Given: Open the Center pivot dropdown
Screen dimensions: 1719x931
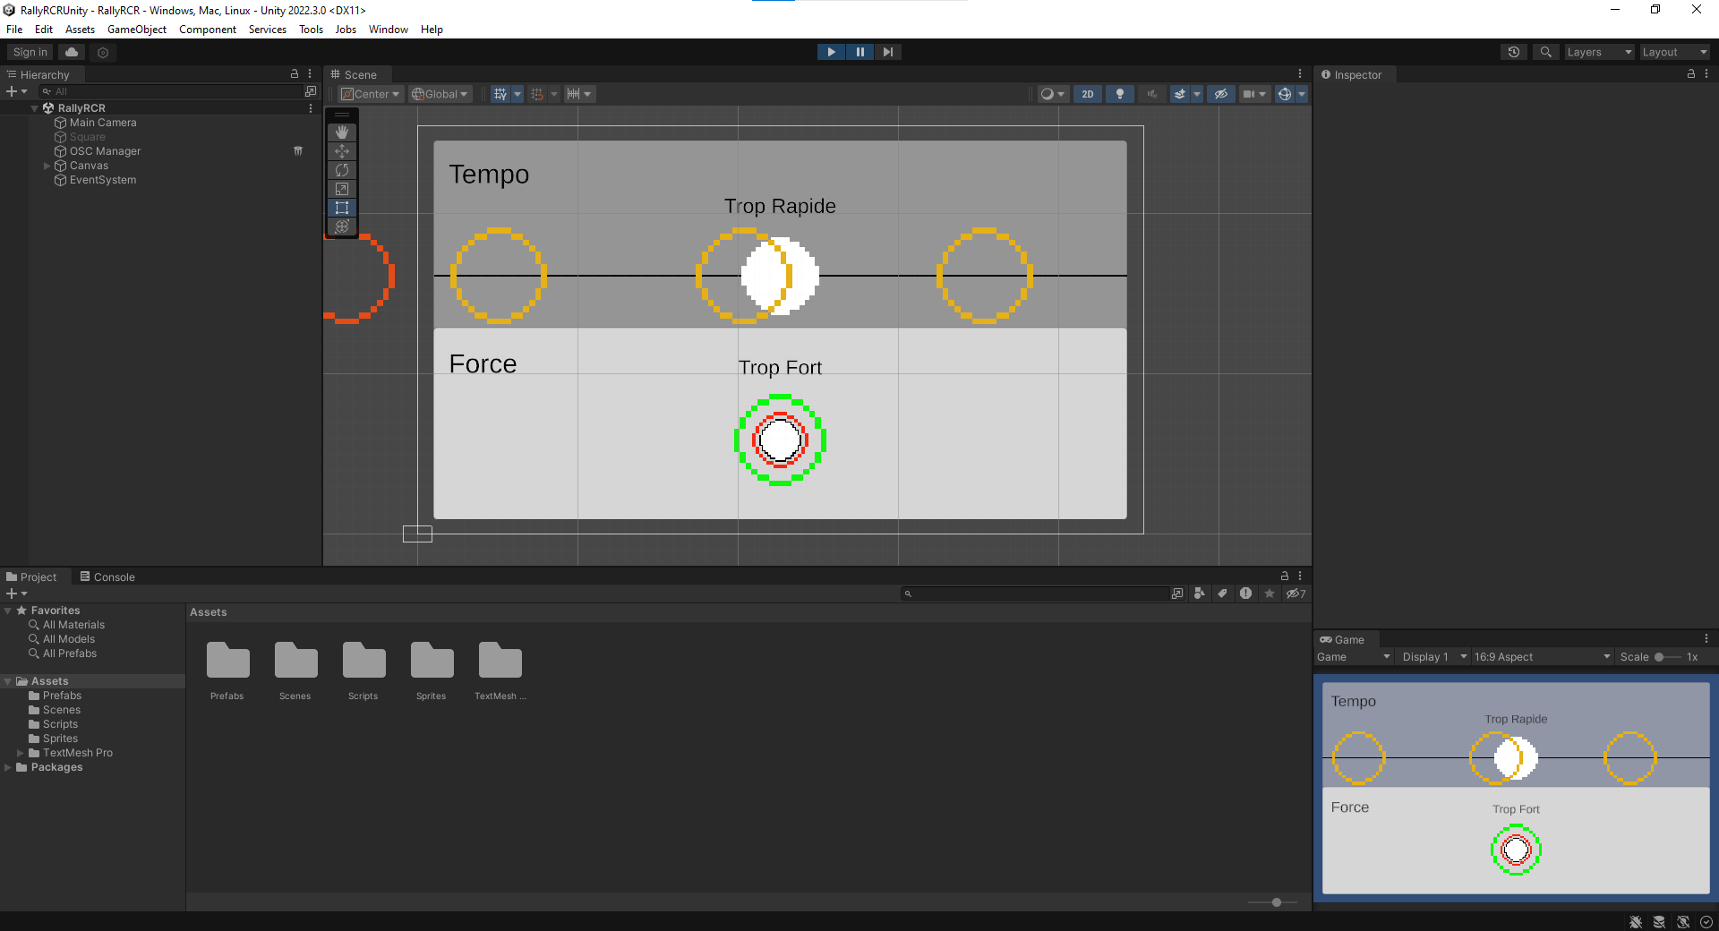Looking at the screenshot, I should click(370, 94).
